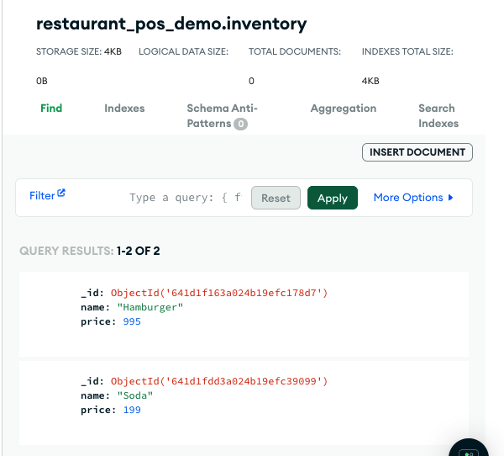Click the Reset filter button
Image resolution: width=504 pixels, height=456 pixels.
[276, 198]
